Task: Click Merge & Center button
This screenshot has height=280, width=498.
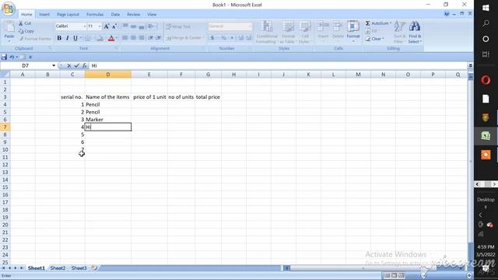Action: point(184,38)
